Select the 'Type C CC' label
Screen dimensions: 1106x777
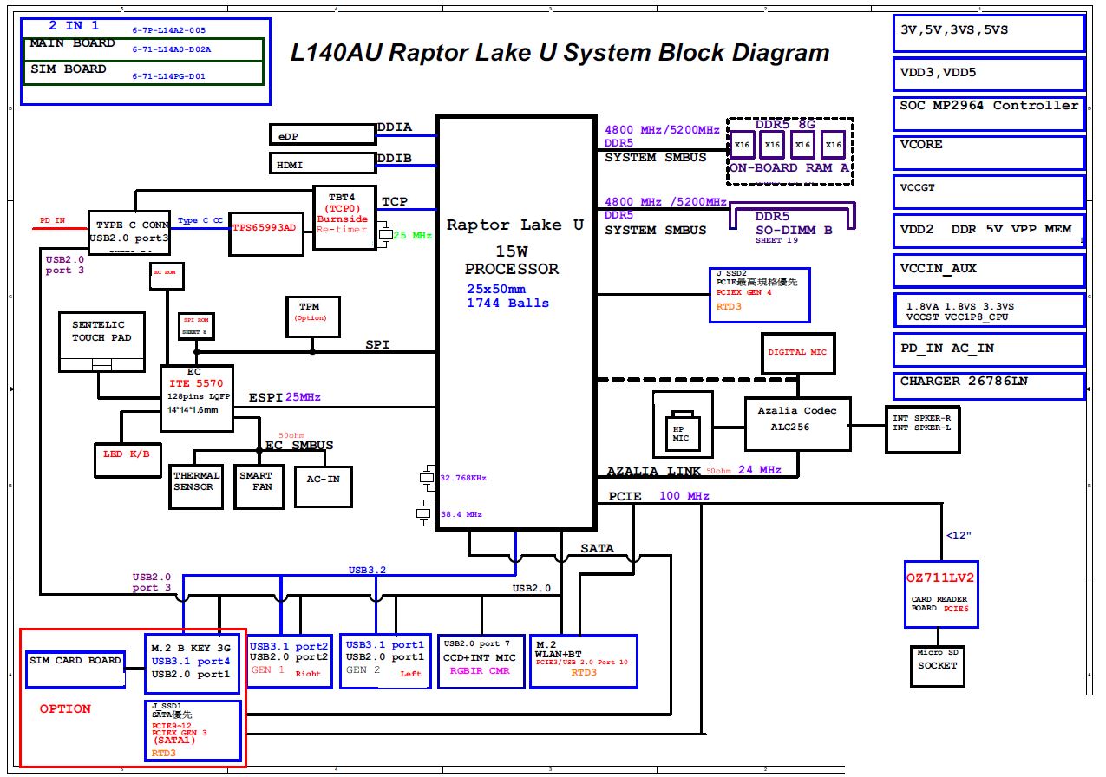[x=200, y=221]
